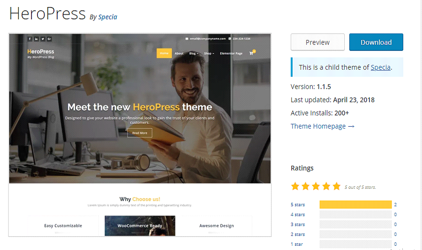Click the 'Meet the new HeroPress theme' headline
This screenshot has height=250, width=422.
click(x=140, y=107)
